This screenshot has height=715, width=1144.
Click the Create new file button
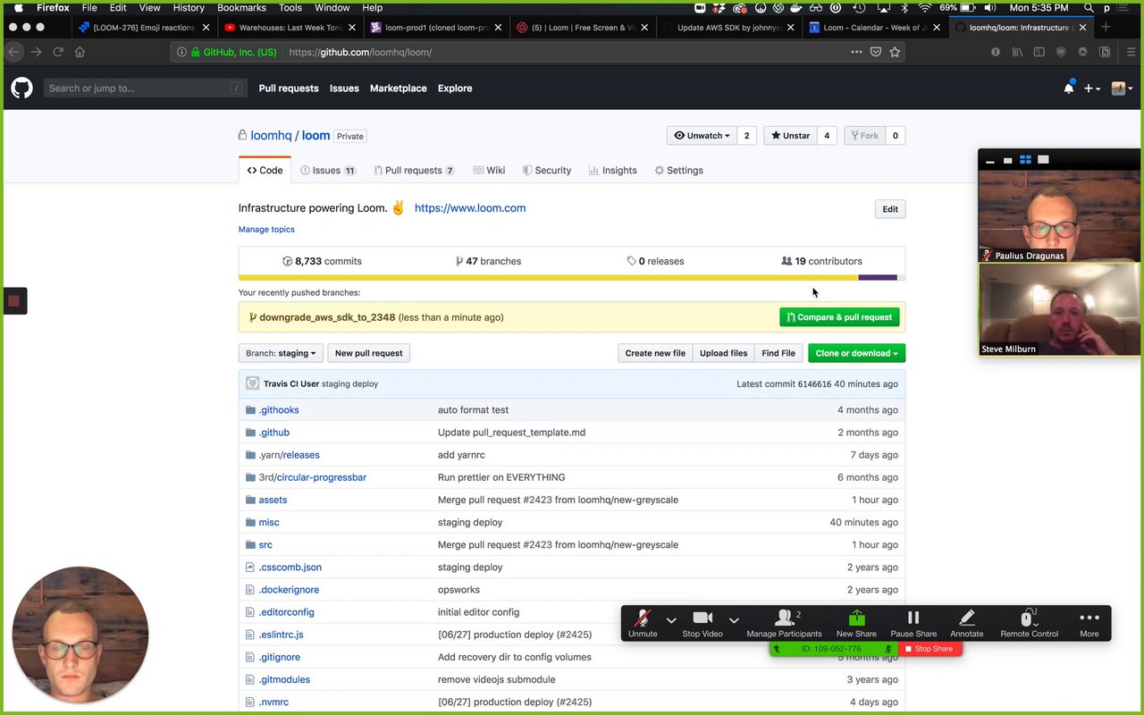[655, 353]
